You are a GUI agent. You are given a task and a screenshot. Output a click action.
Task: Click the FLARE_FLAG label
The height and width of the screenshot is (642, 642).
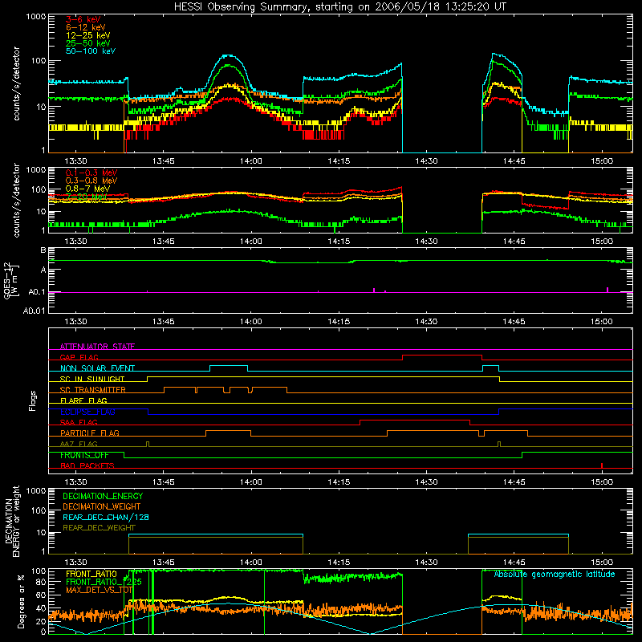coord(83,400)
